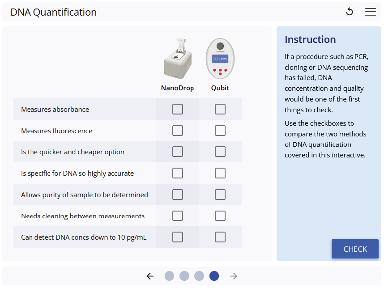The height and width of the screenshot is (288, 384).
Task: Tick NanoDrop for Measures absorbance
Action: point(178,109)
